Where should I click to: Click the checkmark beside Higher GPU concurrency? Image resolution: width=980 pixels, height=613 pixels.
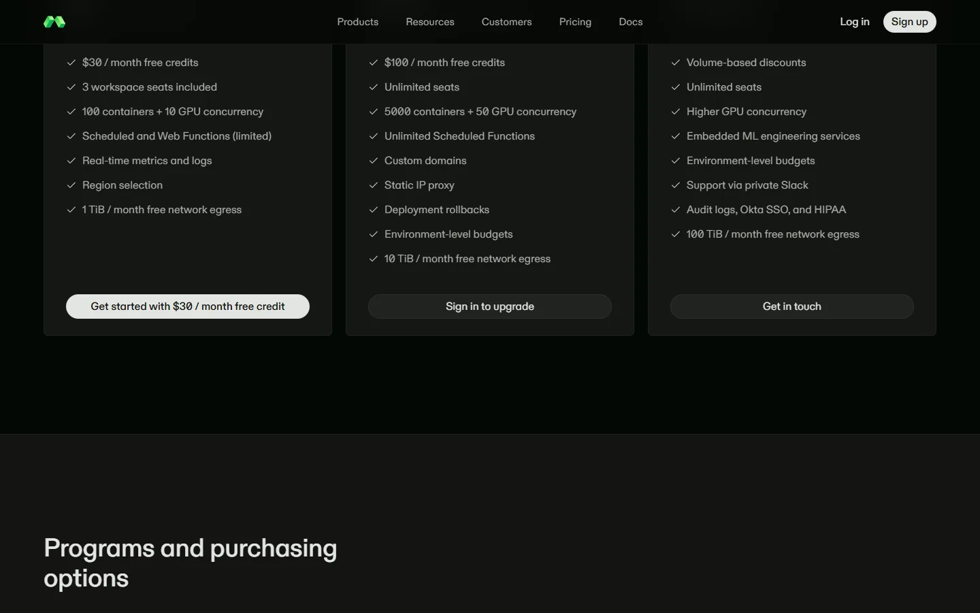coord(675,112)
